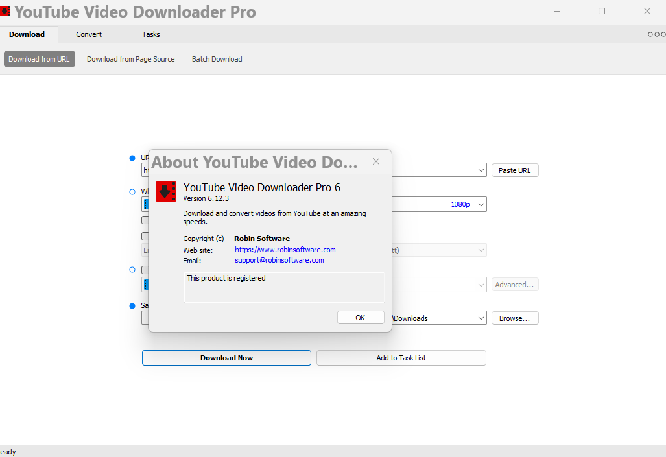666x457 pixels.
Task: Click the Ready status bar text
Action: [8, 452]
